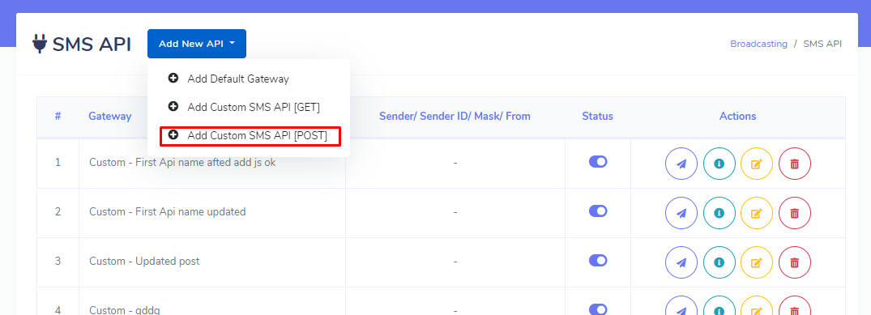The image size is (871, 315).
Task: View info for First Api name updated
Action: pyautogui.click(x=719, y=213)
